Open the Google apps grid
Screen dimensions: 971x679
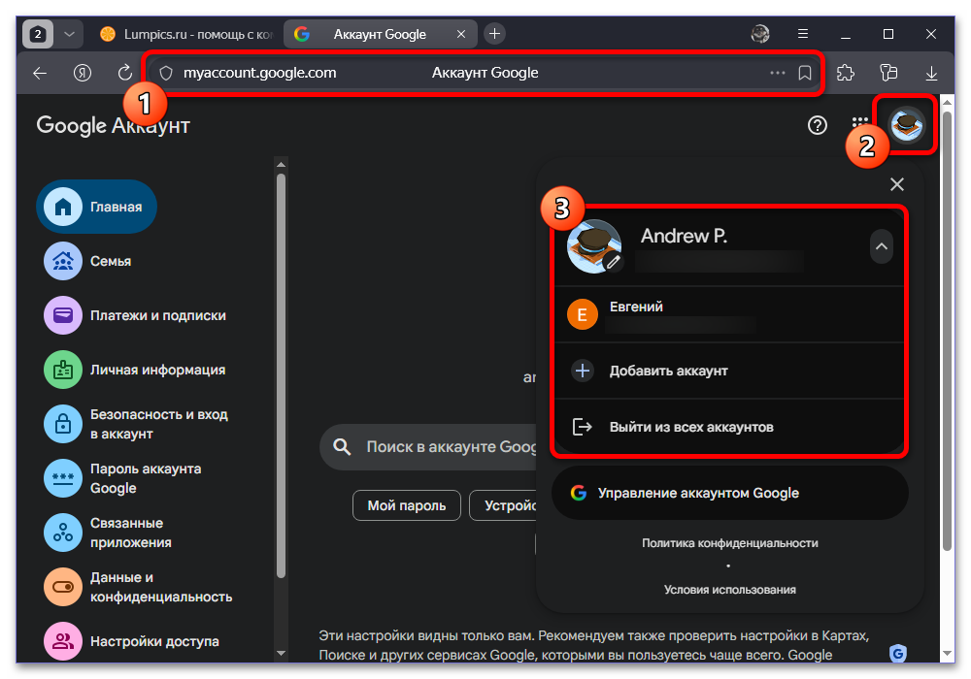(x=859, y=124)
